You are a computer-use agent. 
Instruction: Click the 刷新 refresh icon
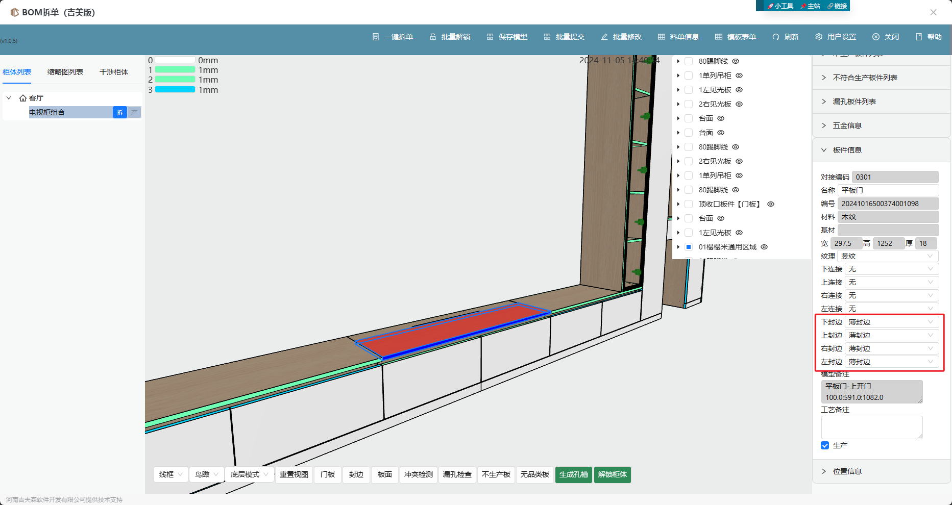[x=776, y=37]
